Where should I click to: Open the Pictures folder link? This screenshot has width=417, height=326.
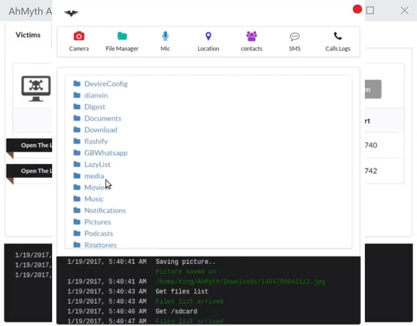pos(98,222)
